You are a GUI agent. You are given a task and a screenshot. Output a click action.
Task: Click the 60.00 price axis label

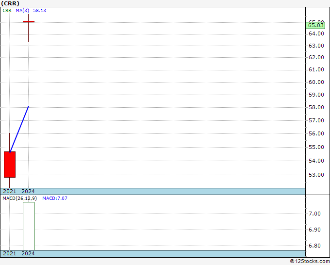click(316, 82)
